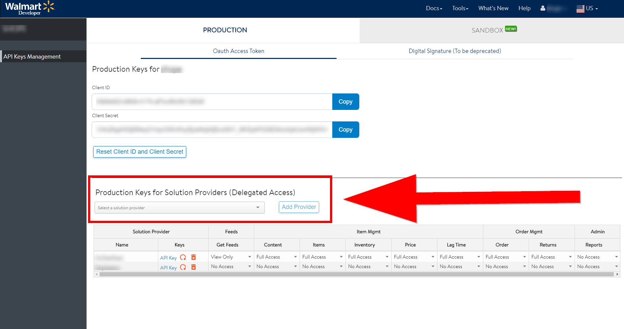Copy the Client Secret value

coord(345,130)
